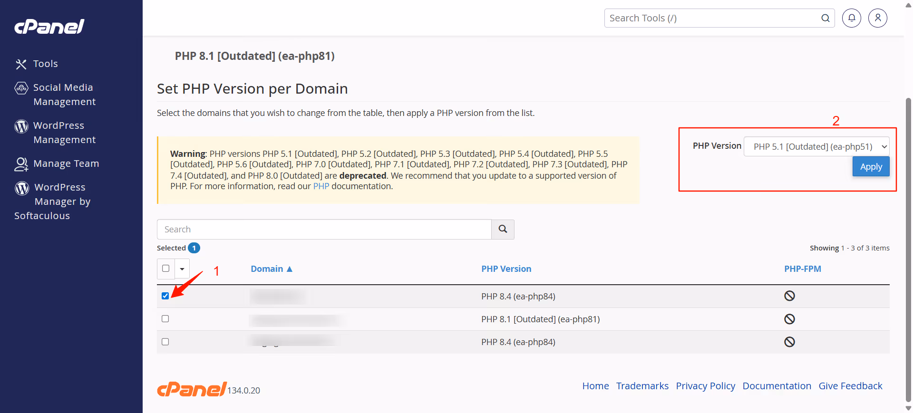Click the ascending sort arrow beside Domain
This screenshot has width=913, height=413.
(289, 269)
